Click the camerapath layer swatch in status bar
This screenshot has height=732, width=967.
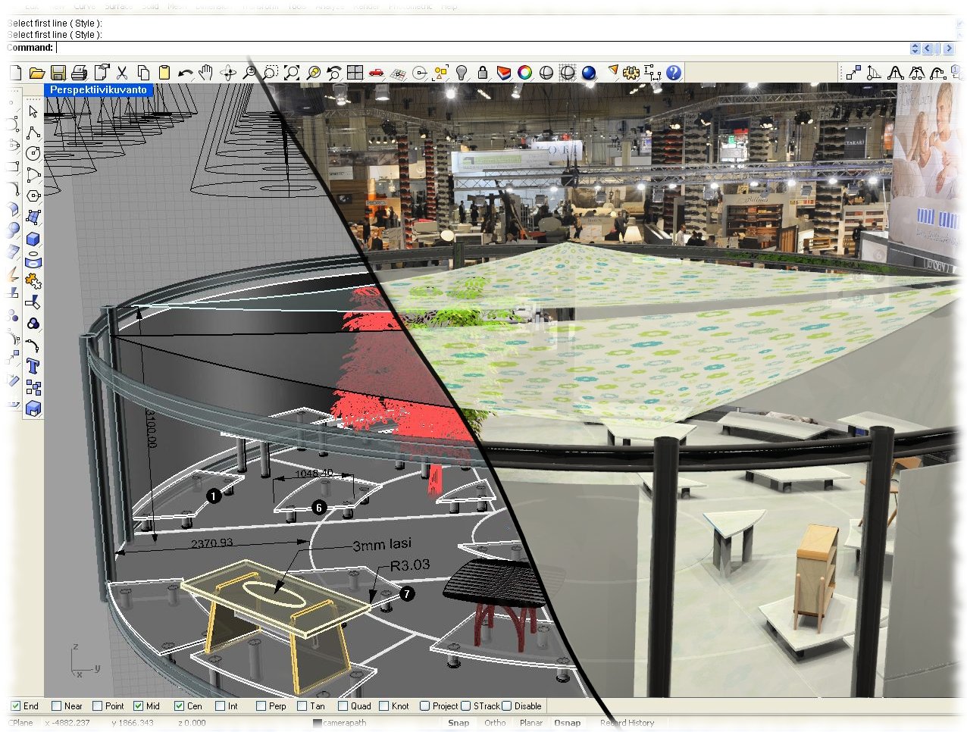318,723
